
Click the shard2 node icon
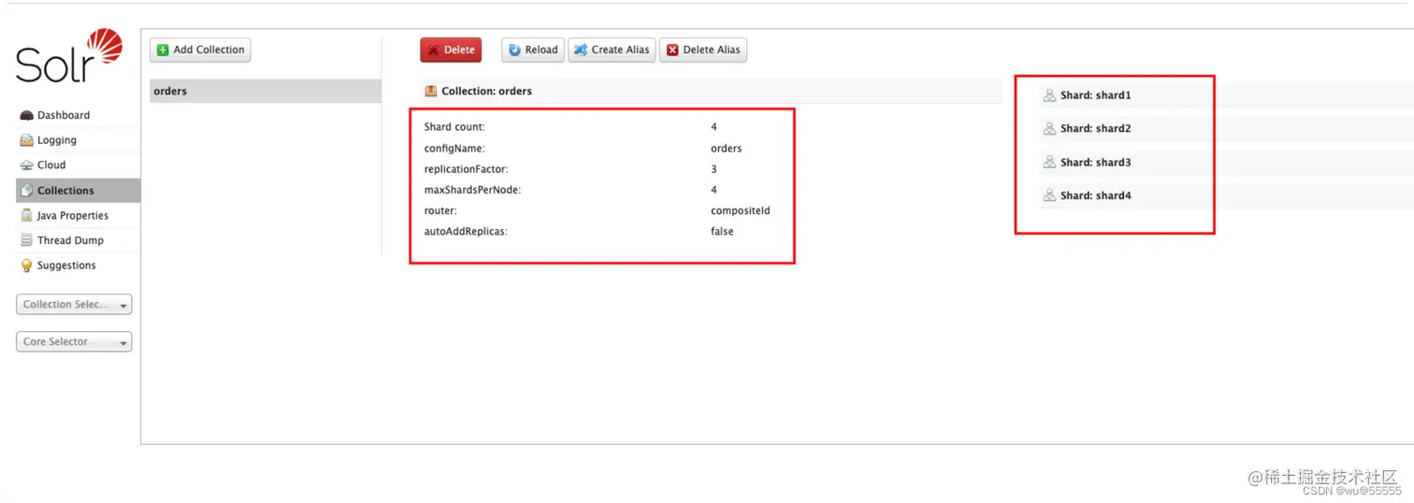coord(1049,129)
